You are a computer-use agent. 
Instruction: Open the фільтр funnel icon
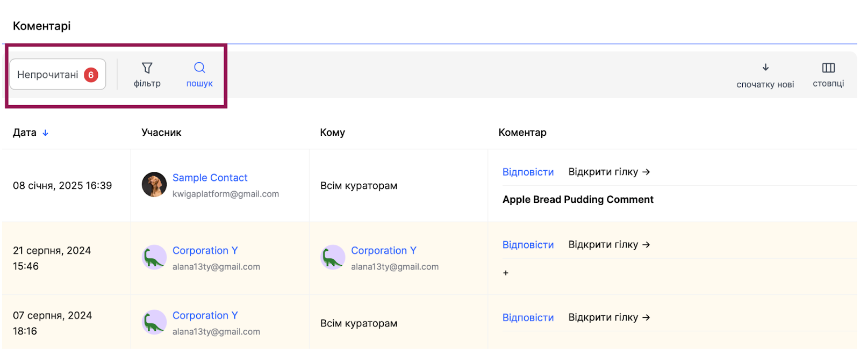147,68
